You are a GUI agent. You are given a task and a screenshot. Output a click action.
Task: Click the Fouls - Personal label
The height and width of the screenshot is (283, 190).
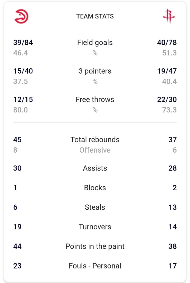(95, 266)
